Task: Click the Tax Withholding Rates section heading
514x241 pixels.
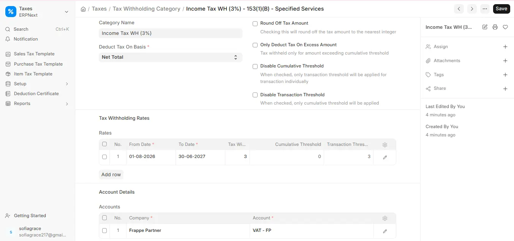Action: (x=124, y=118)
